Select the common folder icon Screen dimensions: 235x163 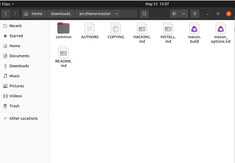63,28
